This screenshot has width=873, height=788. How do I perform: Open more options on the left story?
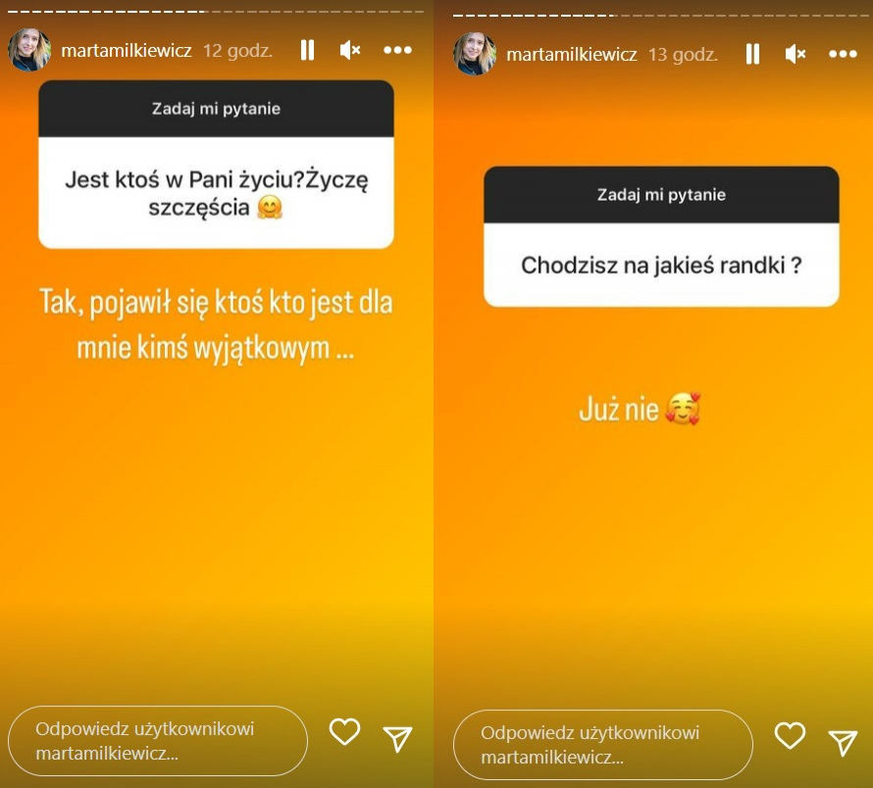(397, 50)
